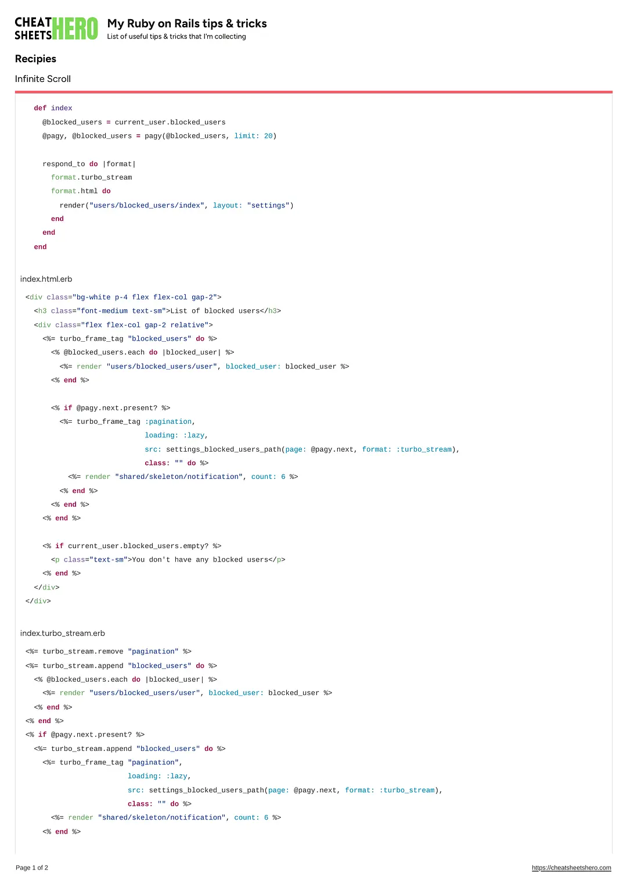The height and width of the screenshot is (887, 627).
Task: Click the pagy 'limit: 20' code line
Action: (159, 136)
